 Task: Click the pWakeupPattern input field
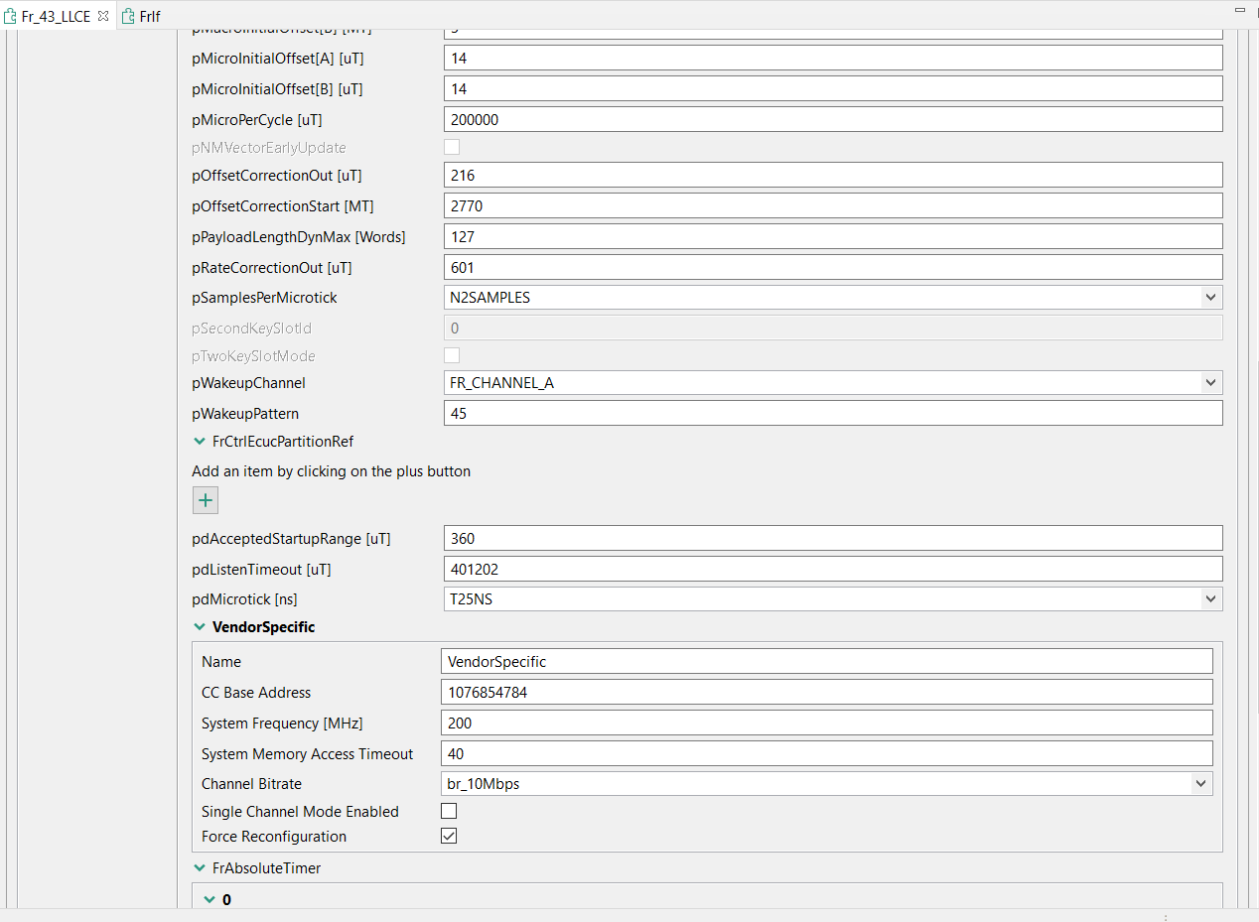pyautogui.click(x=833, y=413)
